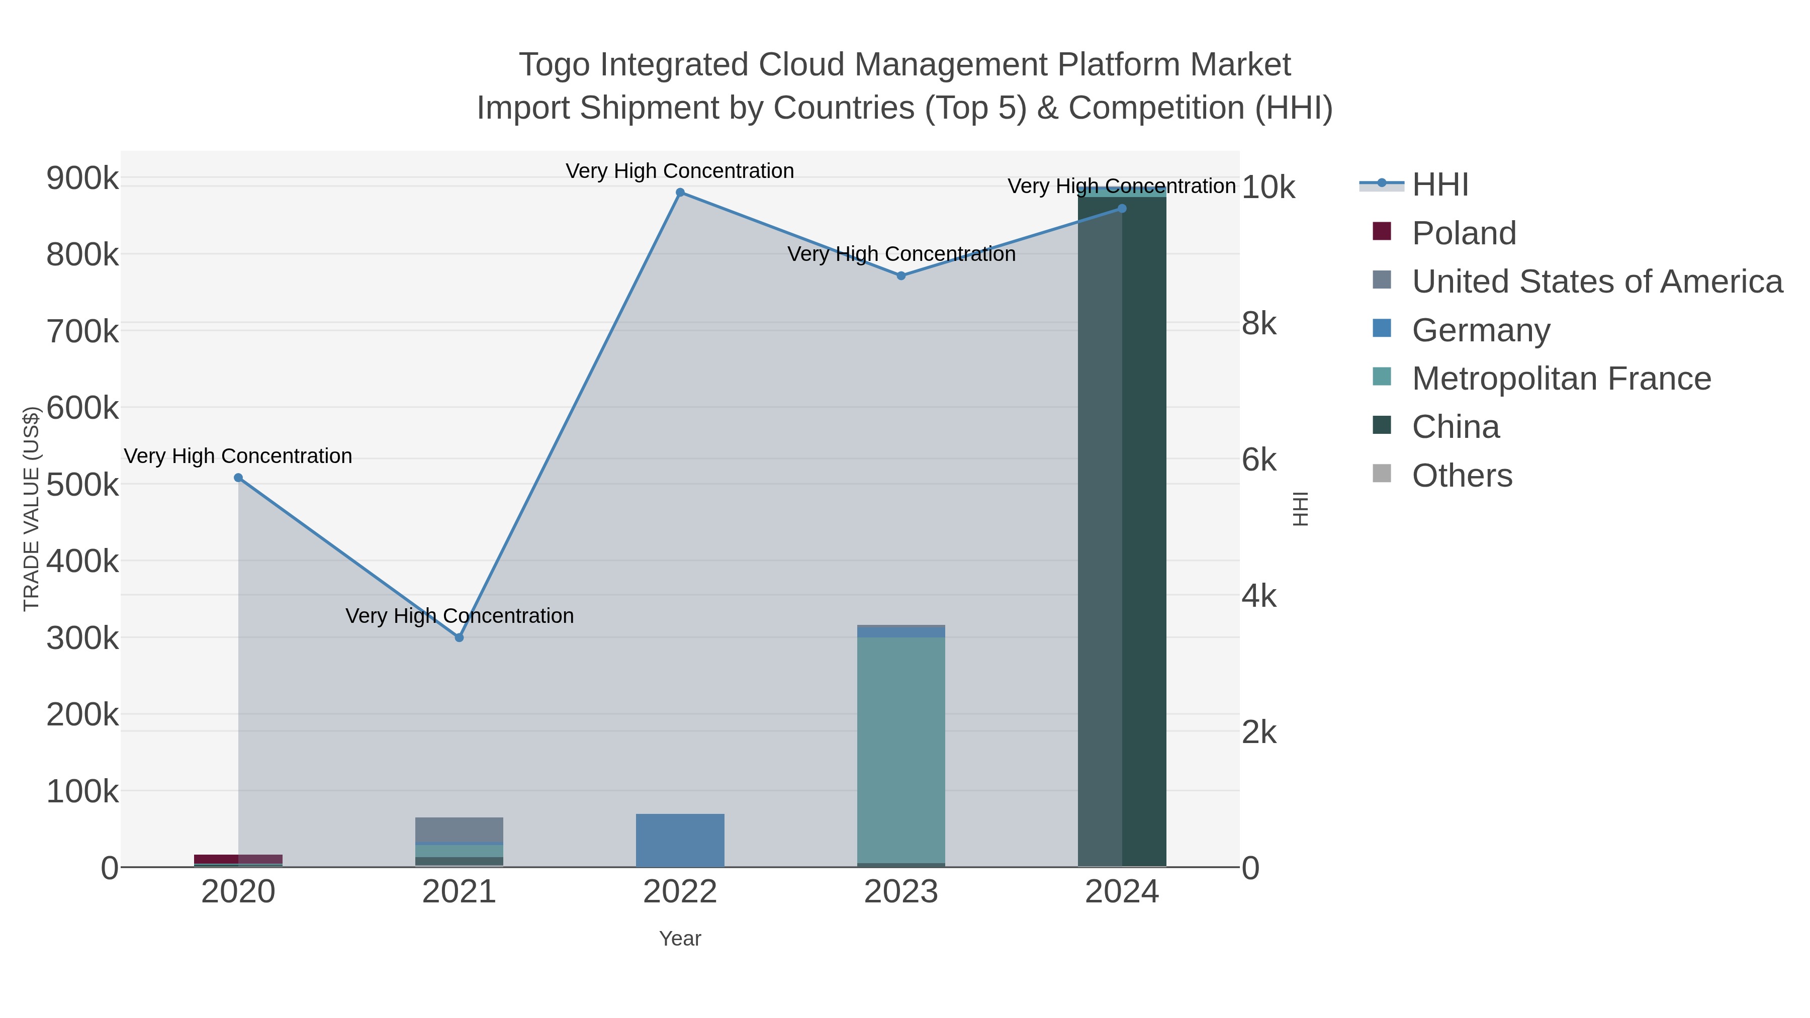Click the 2023 Metropolitan France bar segment

(x=901, y=751)
